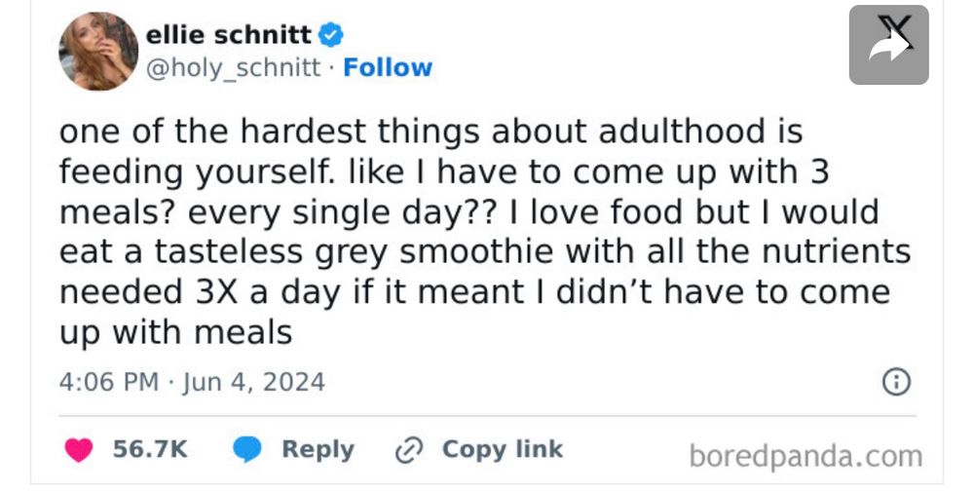View the 56.7K likes count
Image resolution: width=974 pixels, height=492 pixels.
tap(150, 449)
